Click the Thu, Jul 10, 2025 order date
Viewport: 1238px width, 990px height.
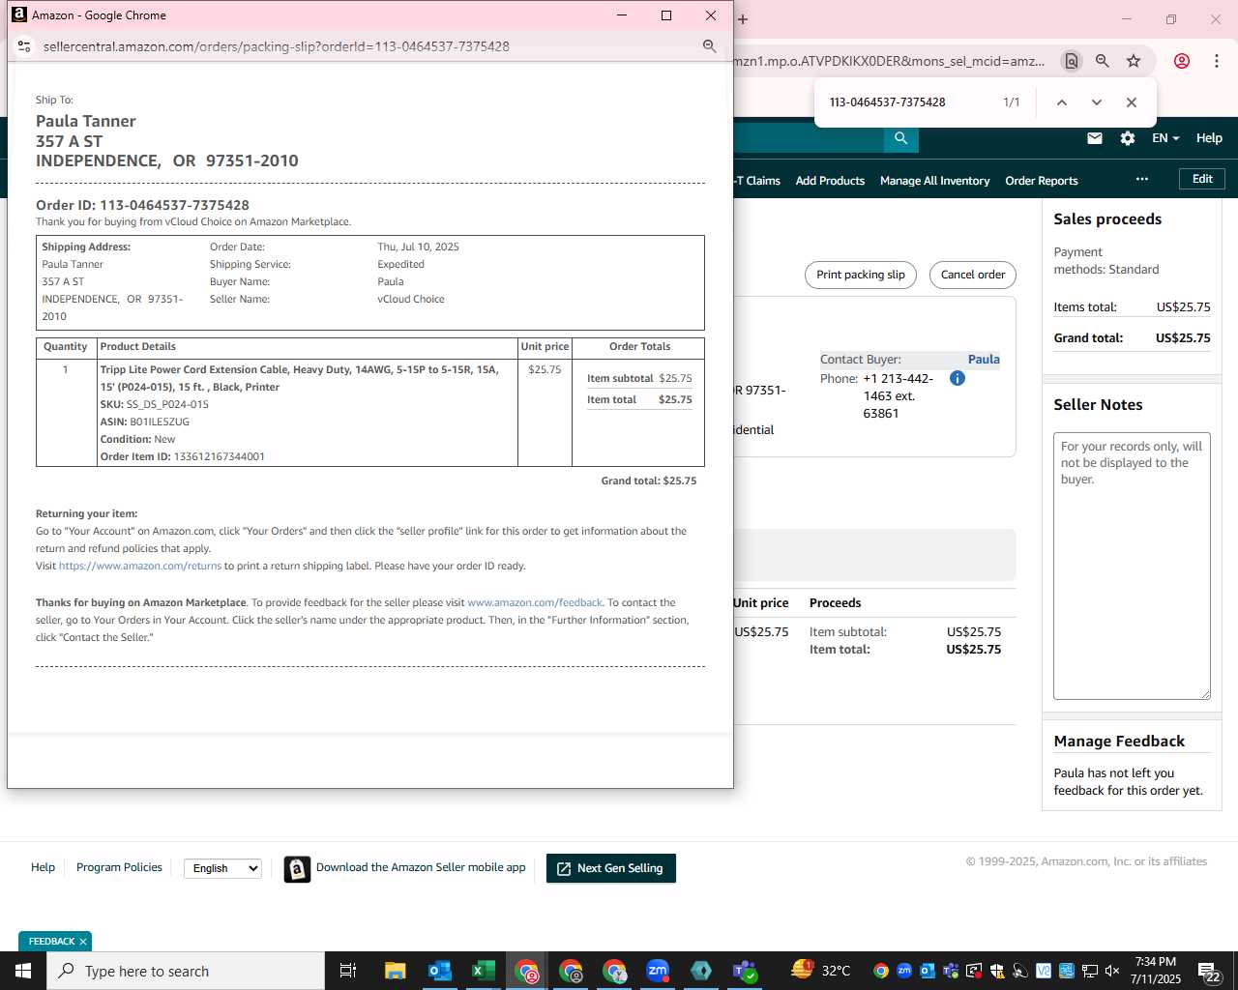pos(418,247)
